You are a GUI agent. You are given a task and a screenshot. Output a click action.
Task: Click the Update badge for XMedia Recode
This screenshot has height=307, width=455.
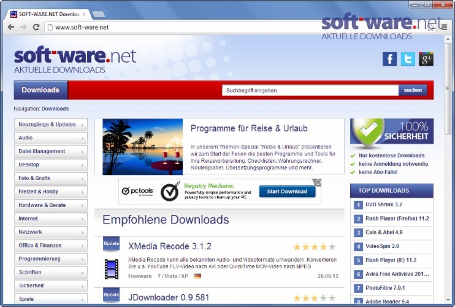[111, 244]
